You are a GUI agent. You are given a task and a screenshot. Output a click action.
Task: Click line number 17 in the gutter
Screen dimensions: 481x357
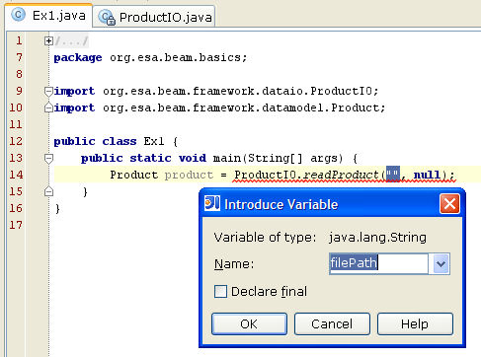pyautogui.click(x=16, y=225)
